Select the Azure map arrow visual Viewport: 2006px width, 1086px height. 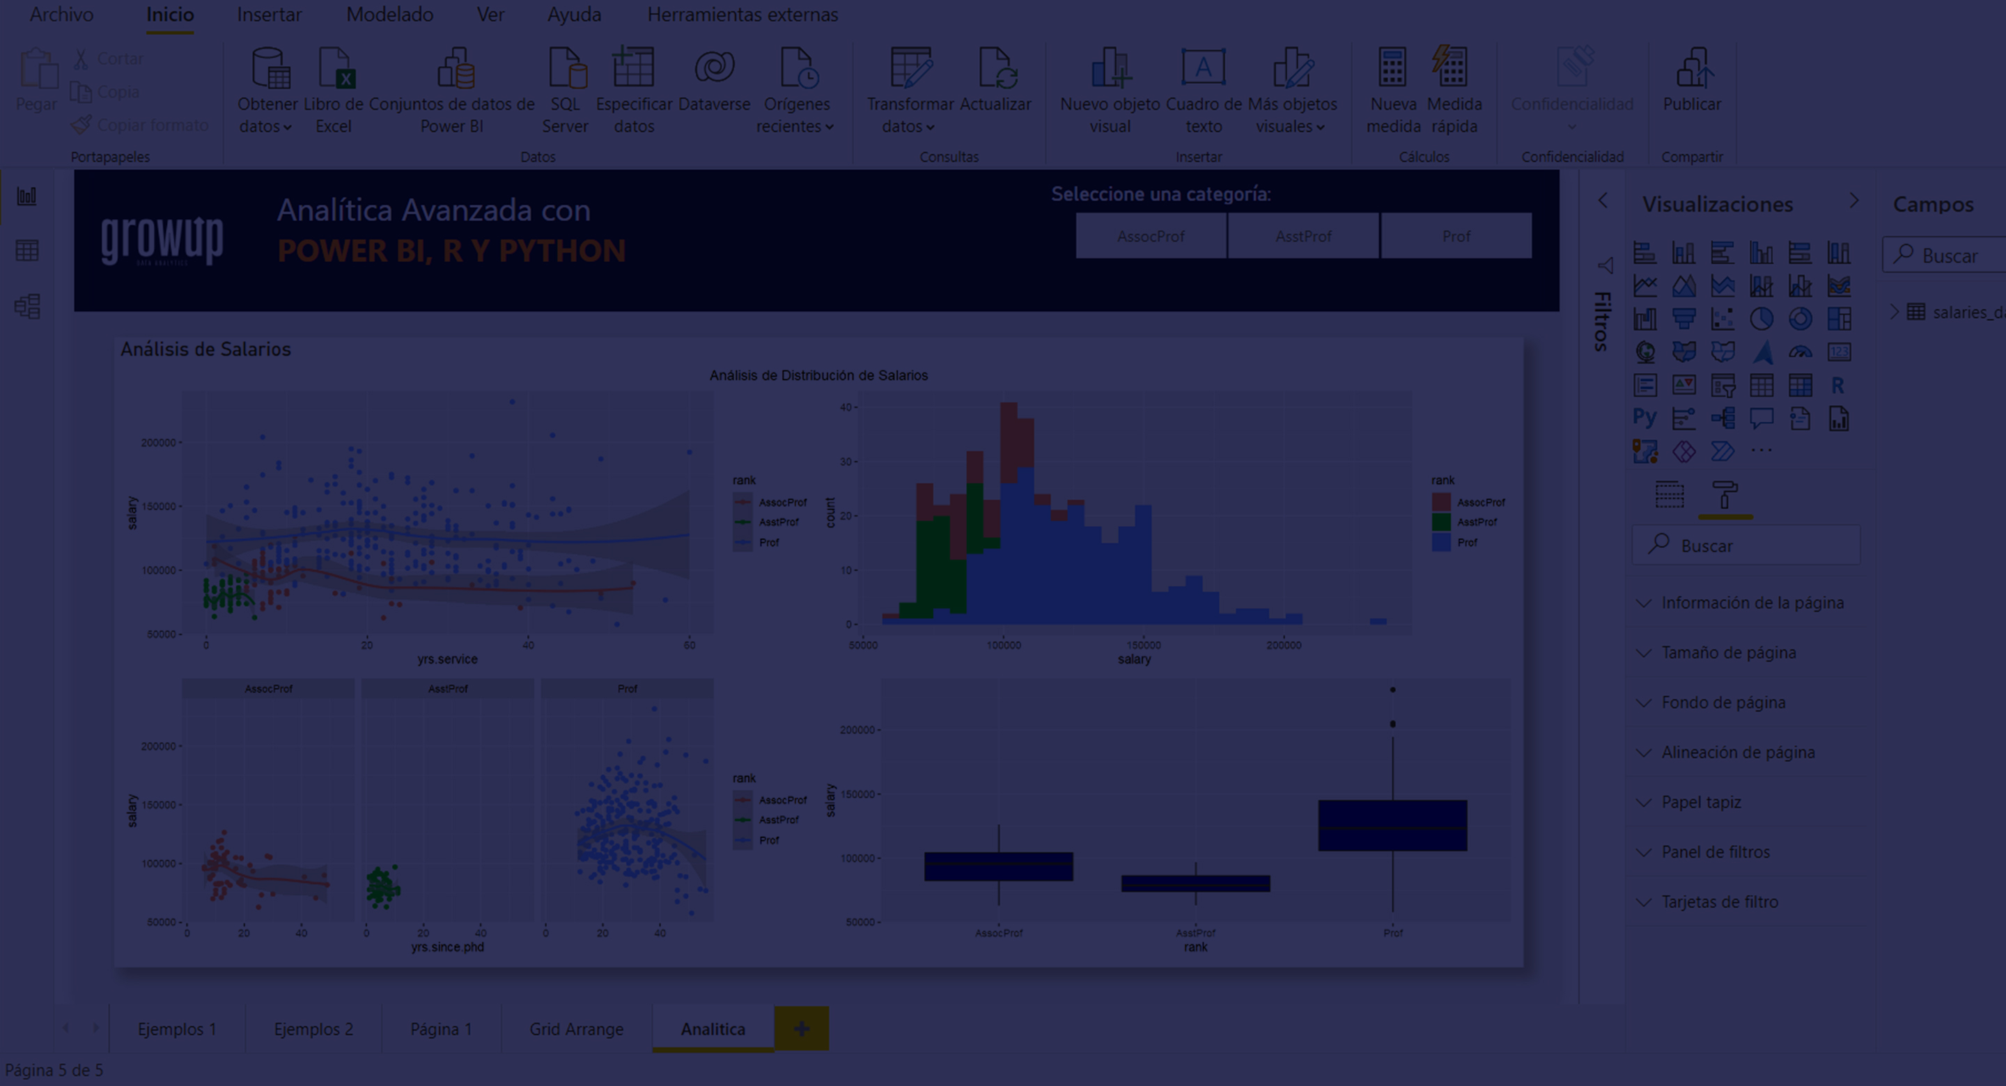point(1763,353)
